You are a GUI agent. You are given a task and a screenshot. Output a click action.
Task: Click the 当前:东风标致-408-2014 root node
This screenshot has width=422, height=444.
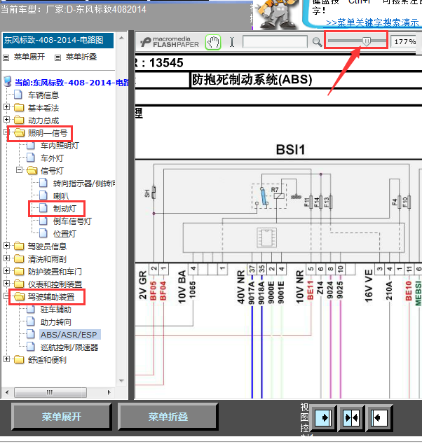(72, 83)
